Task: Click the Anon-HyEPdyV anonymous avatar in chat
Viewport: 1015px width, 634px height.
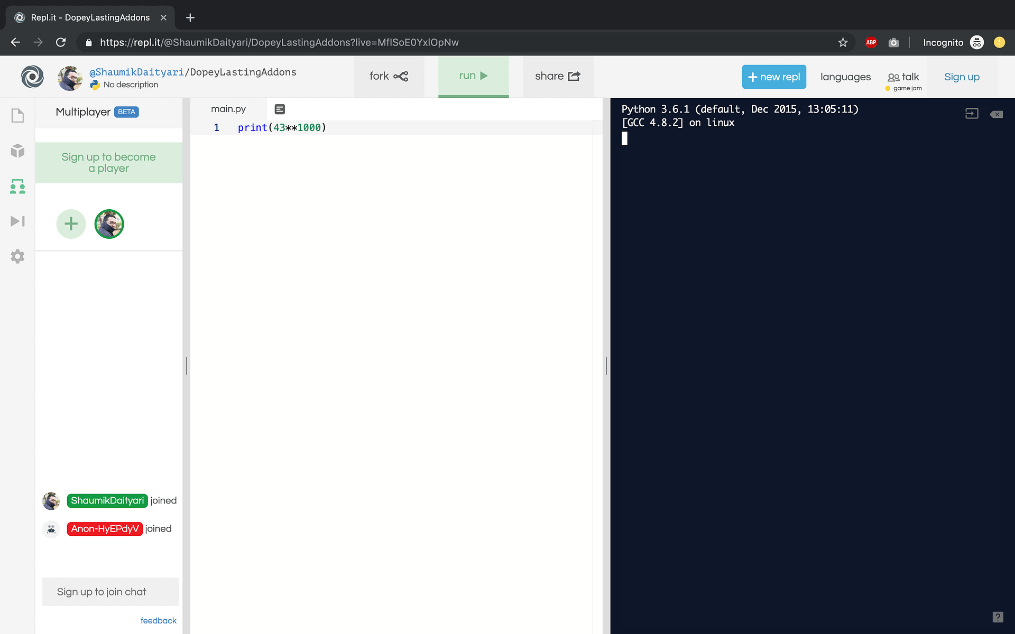Action: pos(51,529)
